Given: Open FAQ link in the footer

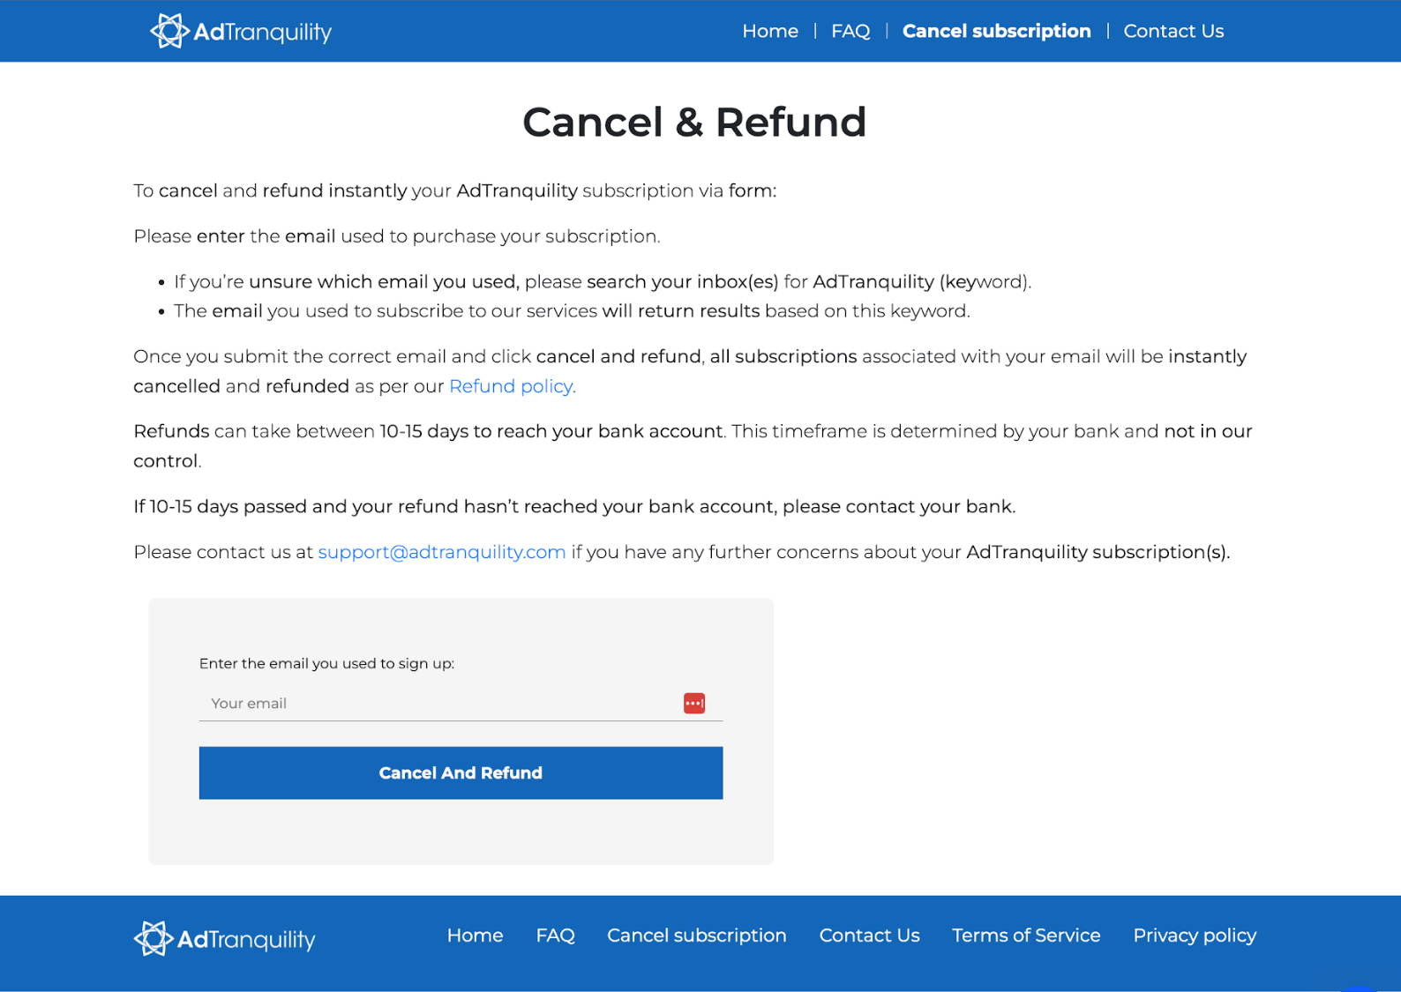Looking at the screenshot, I should coord(555,936).
